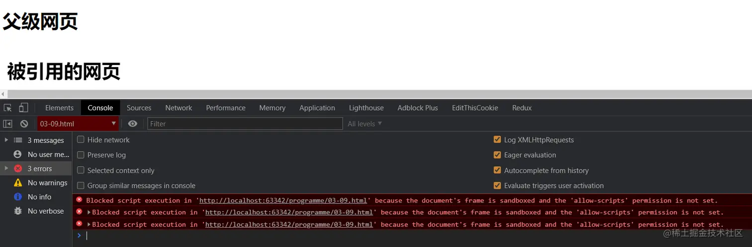The image size is (752, 247).
Task: Open the Lighthouse tab
Action: (366, 108)
